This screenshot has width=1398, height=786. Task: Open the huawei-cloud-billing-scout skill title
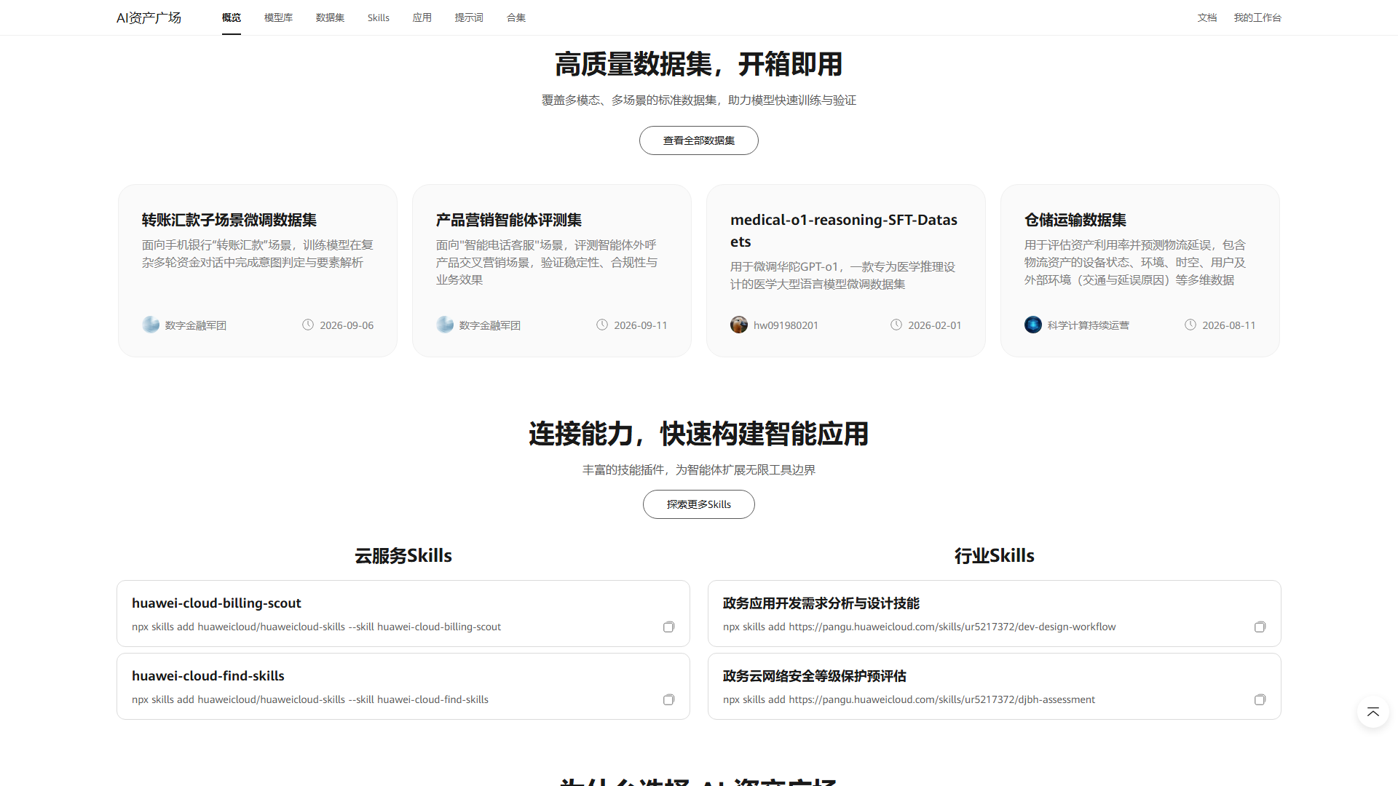(216, 603)
